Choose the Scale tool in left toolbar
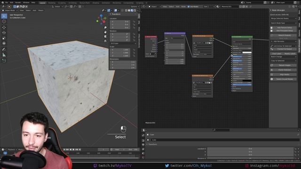This screenshot has width=301, height=169. [4, 38]
